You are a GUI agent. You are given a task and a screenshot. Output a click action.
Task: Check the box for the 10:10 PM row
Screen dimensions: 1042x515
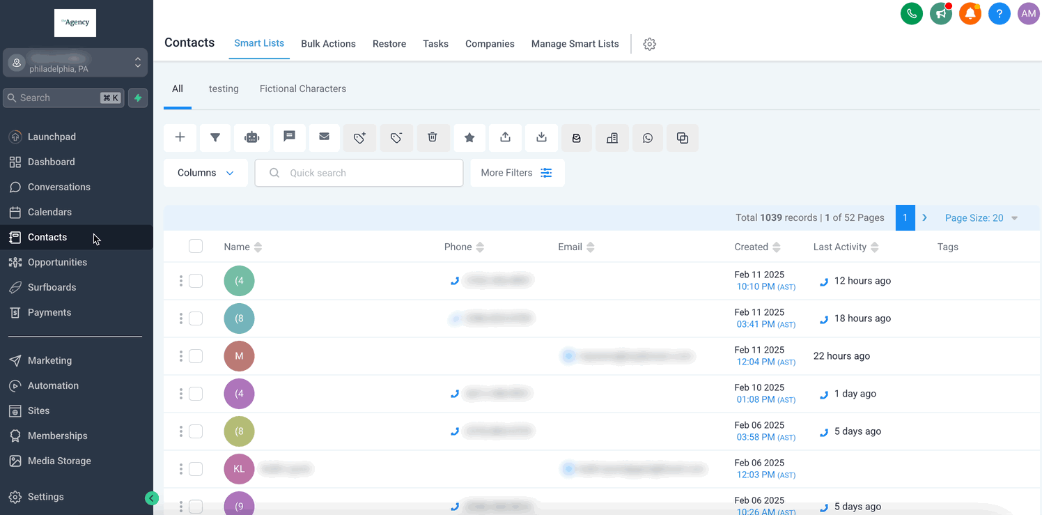196,281
